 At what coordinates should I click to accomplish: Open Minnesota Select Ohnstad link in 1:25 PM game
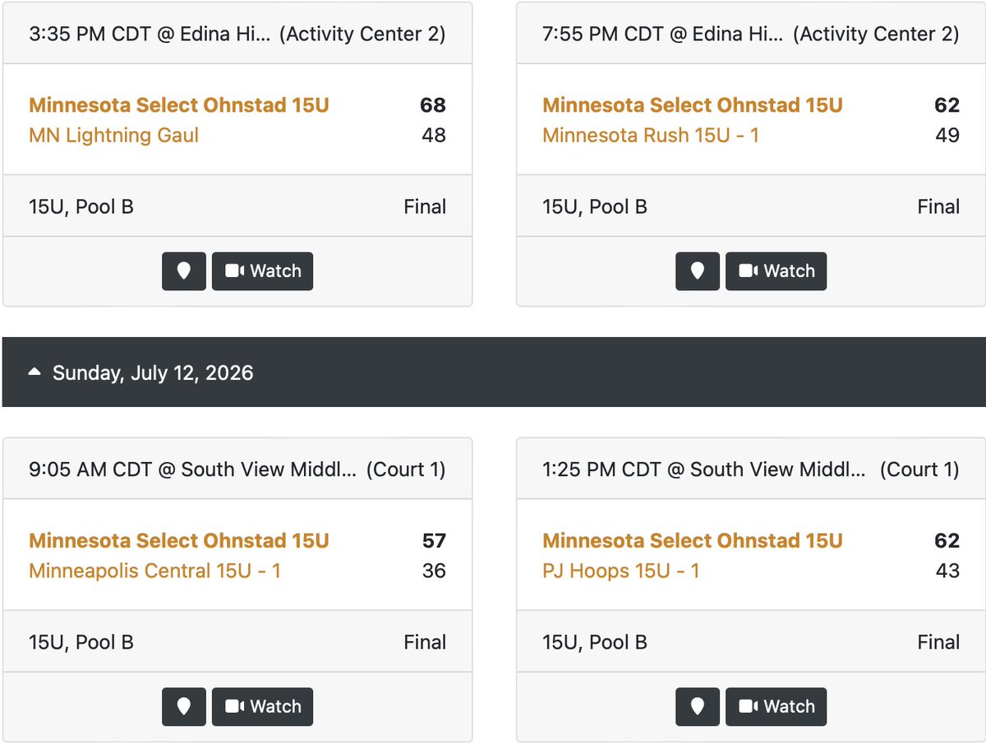click(693, 541)
